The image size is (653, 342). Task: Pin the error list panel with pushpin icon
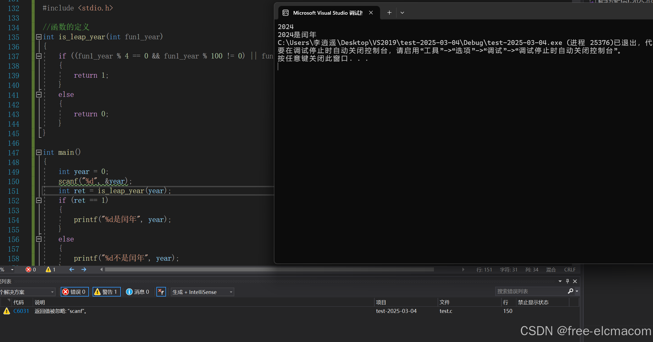567,281
